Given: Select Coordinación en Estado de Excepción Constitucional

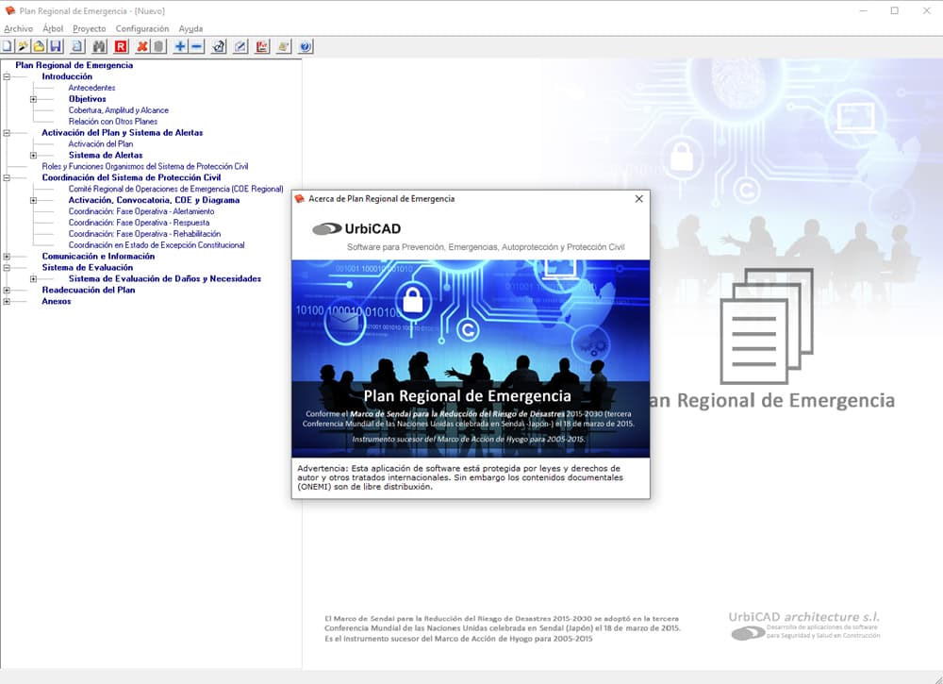Looking at the screenshot, I should click(x=157, y=245).
